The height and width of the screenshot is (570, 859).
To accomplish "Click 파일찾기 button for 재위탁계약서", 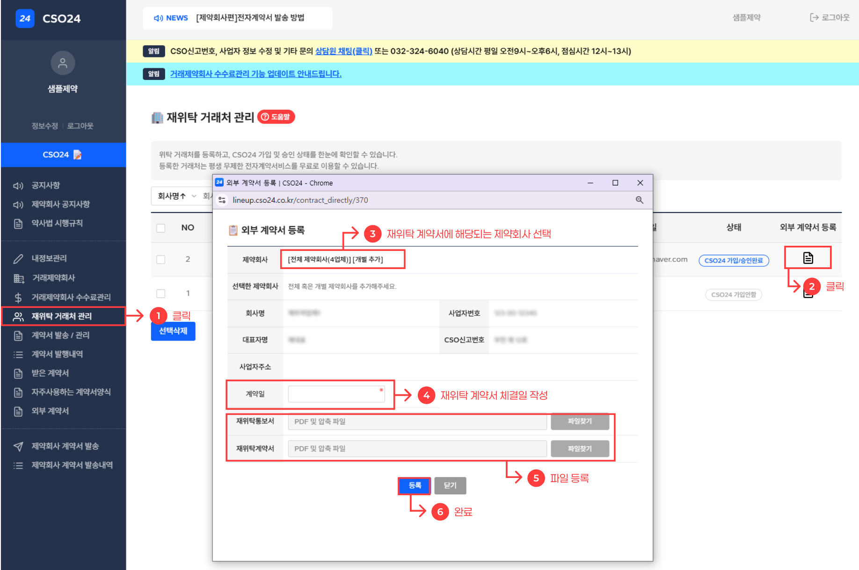I will pyautogui.click(x=580, y=449).
